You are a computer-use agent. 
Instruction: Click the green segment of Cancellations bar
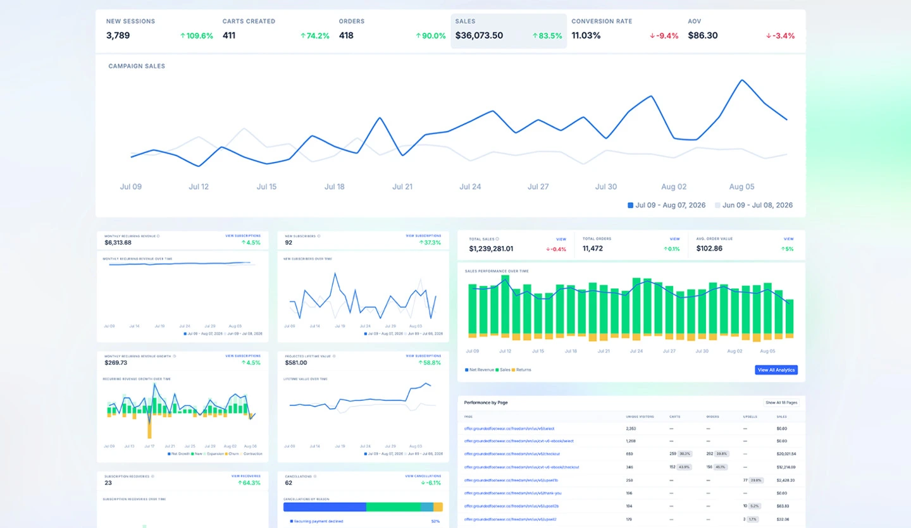[x=393, y=507]
